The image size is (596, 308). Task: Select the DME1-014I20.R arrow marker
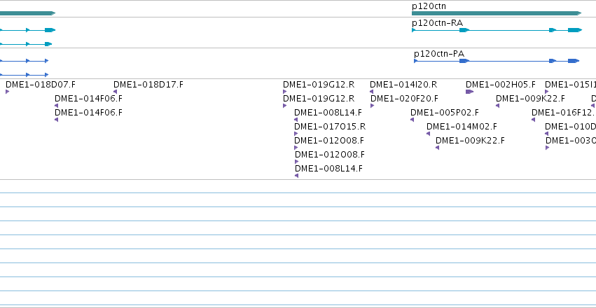pyautogui.click(x=372, y=92)
